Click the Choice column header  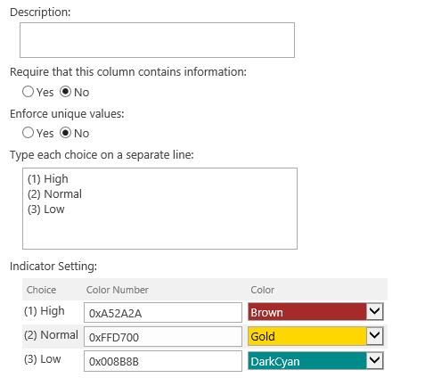click(41, 290)
